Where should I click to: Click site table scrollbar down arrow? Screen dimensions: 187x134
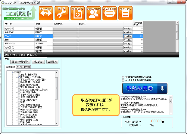point(177,51)
